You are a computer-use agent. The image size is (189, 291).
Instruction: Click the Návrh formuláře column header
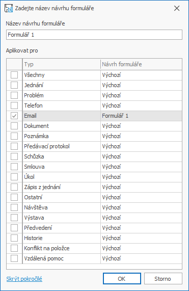click(141, 64)
